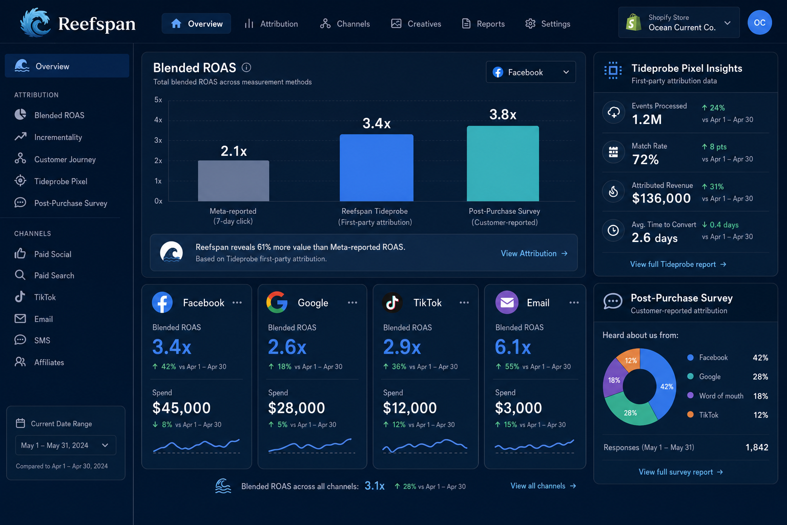Switch to the Attribution tab
Image resolution: width=787 pixels, height=525 pixels.
[271, 24]
